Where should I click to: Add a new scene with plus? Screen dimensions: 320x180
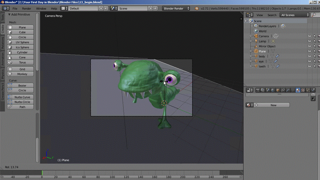(x=151, y=8)
